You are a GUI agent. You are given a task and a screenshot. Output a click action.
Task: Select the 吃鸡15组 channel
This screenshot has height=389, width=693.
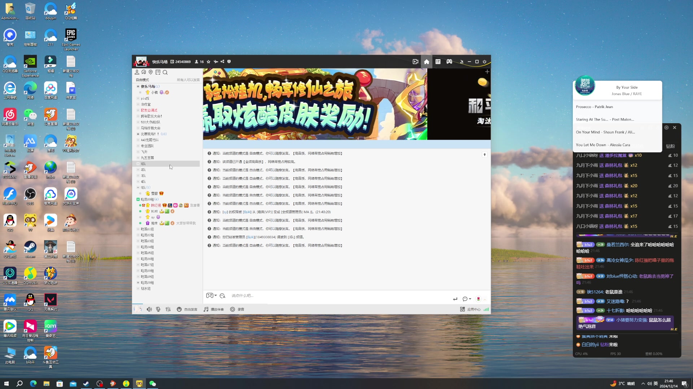click(x=147, y=253)
